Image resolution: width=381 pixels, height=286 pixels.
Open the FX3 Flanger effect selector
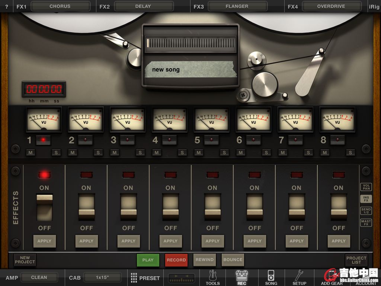tap(238, 6)
